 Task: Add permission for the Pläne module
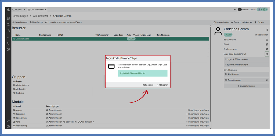(x=197, y=122)
